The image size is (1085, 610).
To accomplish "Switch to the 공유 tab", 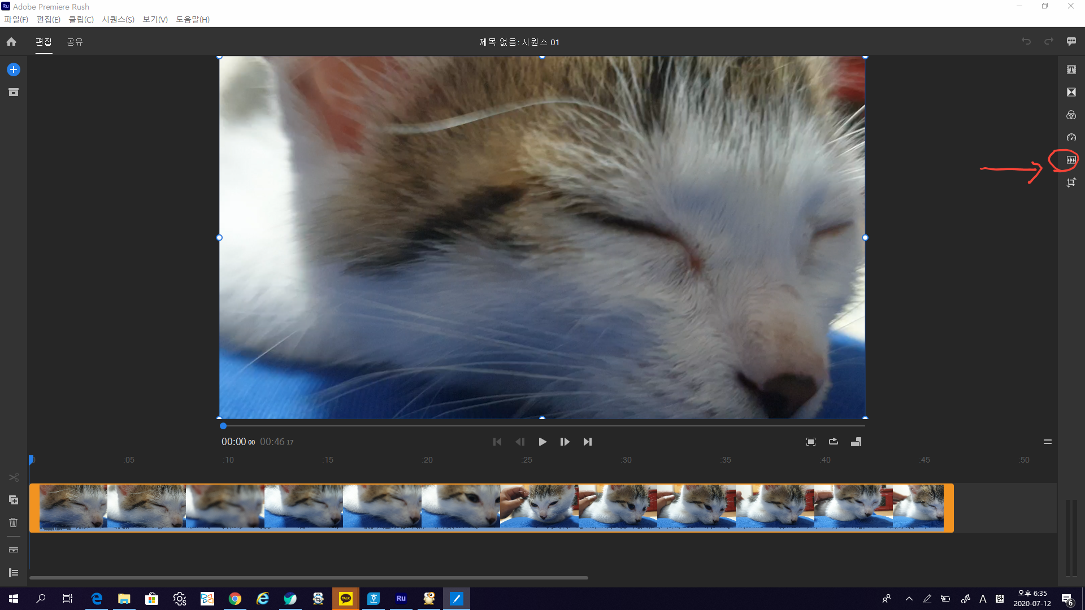I will point(75,42).
